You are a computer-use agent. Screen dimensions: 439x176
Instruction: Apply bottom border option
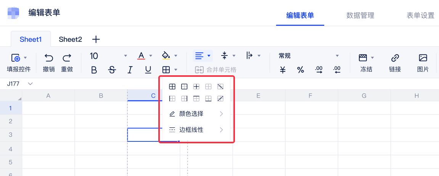[208, 99]
